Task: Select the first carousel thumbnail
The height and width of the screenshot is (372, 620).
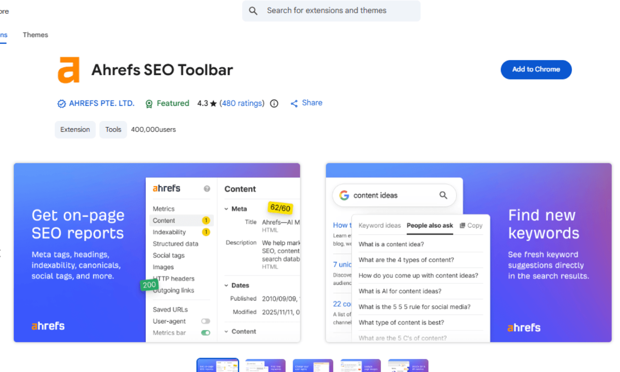Action: [218, 365]
